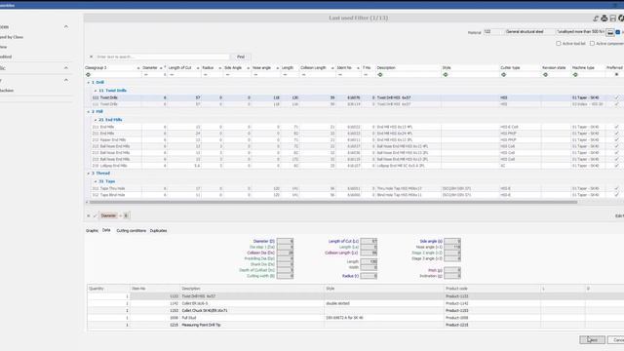Select the Measuring Point Drill Tip row
Image resolution: width=624 pixels, height=351 pixels.
coord(355,325)
